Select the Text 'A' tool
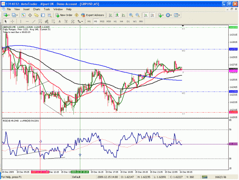Viewport: 239px width, 180px height. pos(60,21)
